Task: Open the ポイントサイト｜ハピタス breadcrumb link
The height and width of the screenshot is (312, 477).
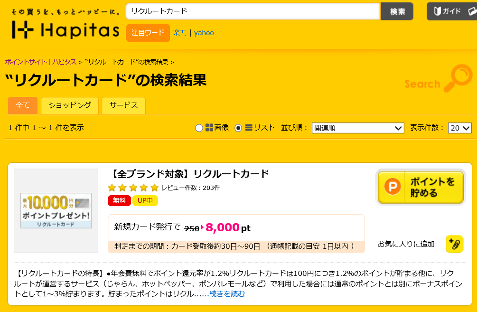Action: [x=41, y=62]
